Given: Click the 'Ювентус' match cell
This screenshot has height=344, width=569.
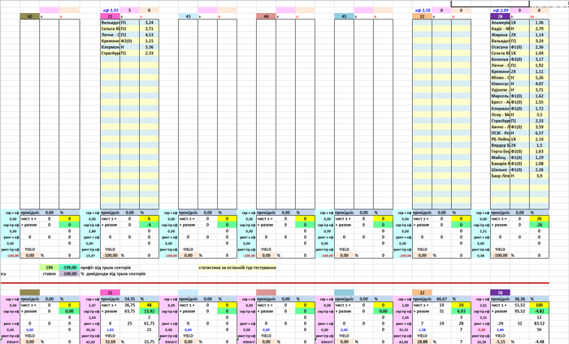Looking at the screenshot, I should pyautogui.click(x=501, y=84).
